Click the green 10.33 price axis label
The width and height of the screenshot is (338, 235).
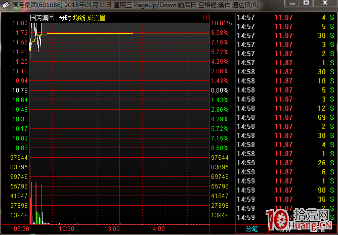[x=20, y=119]
